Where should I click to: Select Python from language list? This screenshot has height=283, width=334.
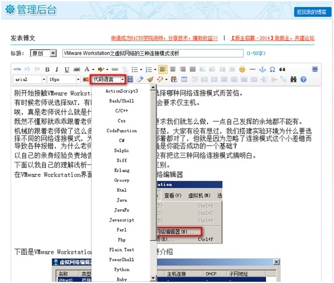[x=122, y=270]
